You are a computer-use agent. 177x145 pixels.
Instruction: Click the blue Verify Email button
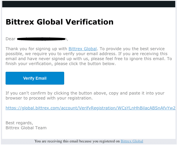[35, 78]
